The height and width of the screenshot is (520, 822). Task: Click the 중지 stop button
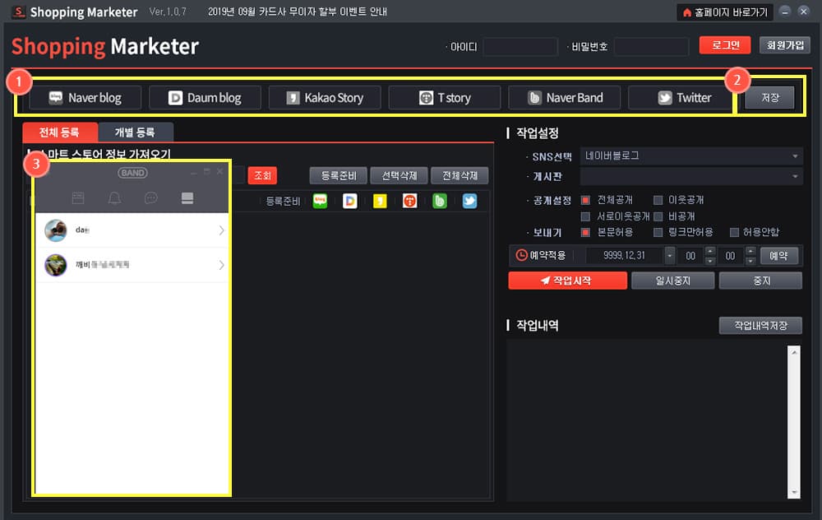point(760,281)
